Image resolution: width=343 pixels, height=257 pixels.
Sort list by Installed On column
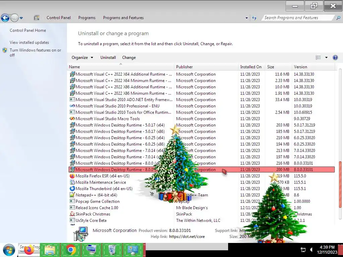coord(252,67)
